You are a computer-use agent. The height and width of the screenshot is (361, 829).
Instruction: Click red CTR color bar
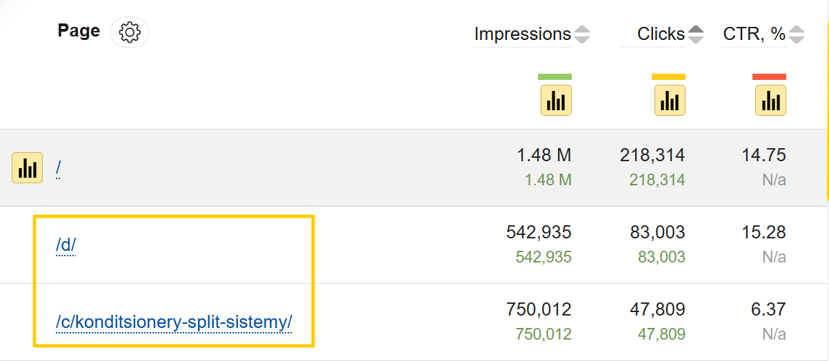click(x=769, y=76)
